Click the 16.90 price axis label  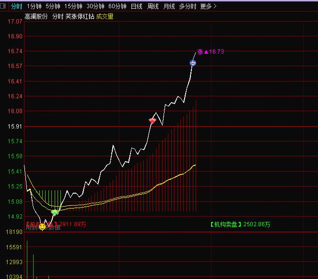click(15, 36)
